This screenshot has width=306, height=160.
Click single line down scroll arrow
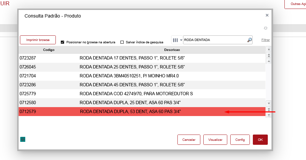tap(269, 103)
